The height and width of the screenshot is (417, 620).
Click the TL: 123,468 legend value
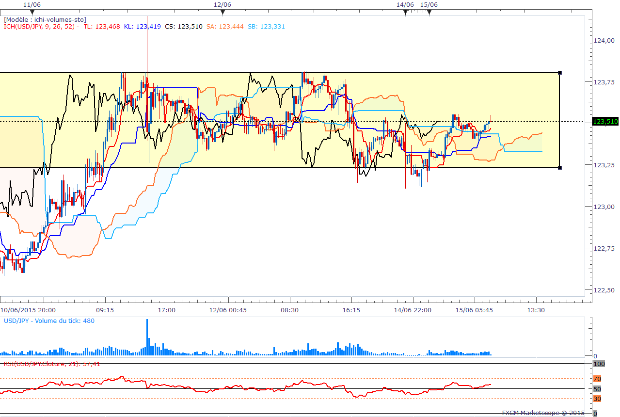102,27
